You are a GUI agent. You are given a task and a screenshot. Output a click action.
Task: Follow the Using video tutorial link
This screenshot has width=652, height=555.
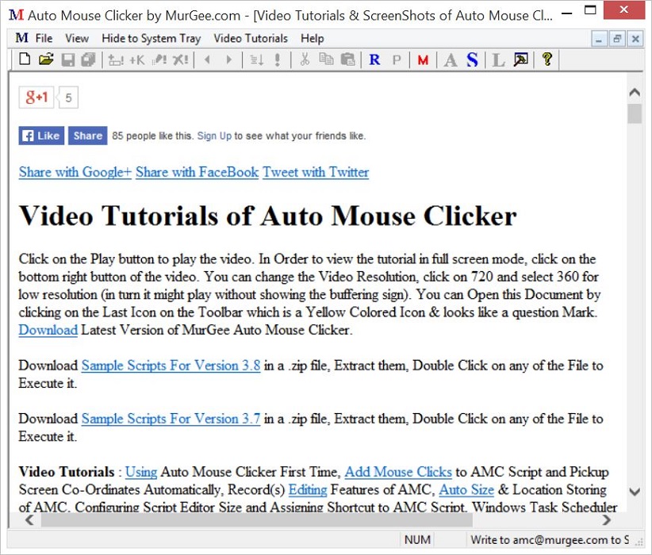(x=141, y=472)
